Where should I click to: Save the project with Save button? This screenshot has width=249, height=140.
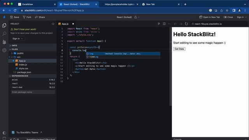14,17
